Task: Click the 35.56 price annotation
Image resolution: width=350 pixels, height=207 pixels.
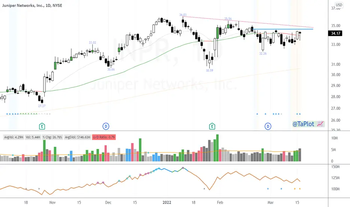Action: click(228, 19)
